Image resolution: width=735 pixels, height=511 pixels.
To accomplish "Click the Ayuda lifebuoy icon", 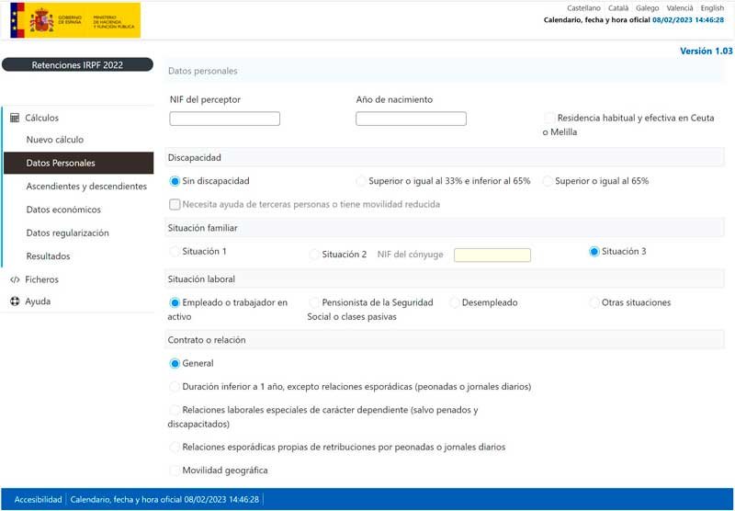I will tap(15, 301).
